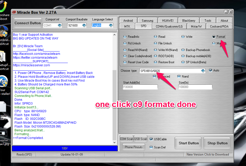Click the log scrollbar down arrow
This screenshot has height=166, width=246.
(114, 143)
